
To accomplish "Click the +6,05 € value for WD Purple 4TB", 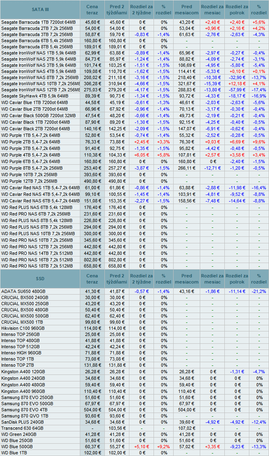I will coord(142,155).
